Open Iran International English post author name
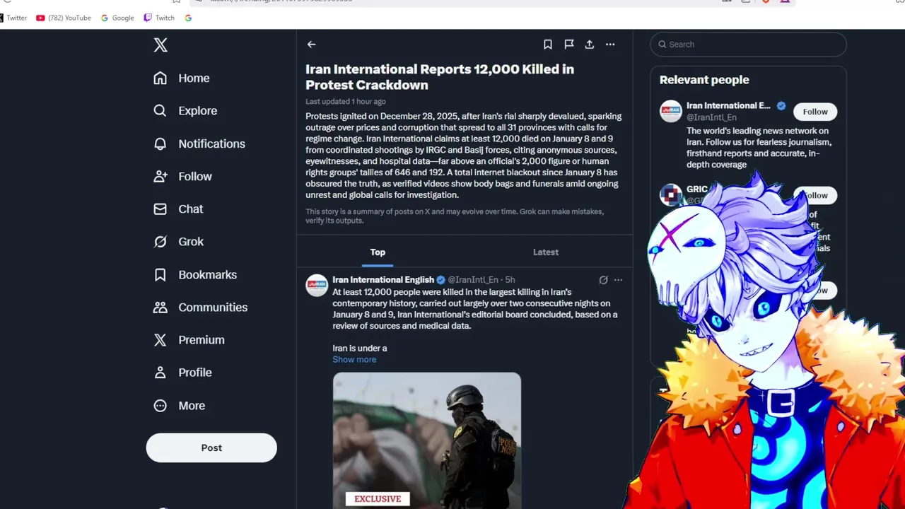Image resolution: width=905 pixels, height=509 pixels. point(383,280)
